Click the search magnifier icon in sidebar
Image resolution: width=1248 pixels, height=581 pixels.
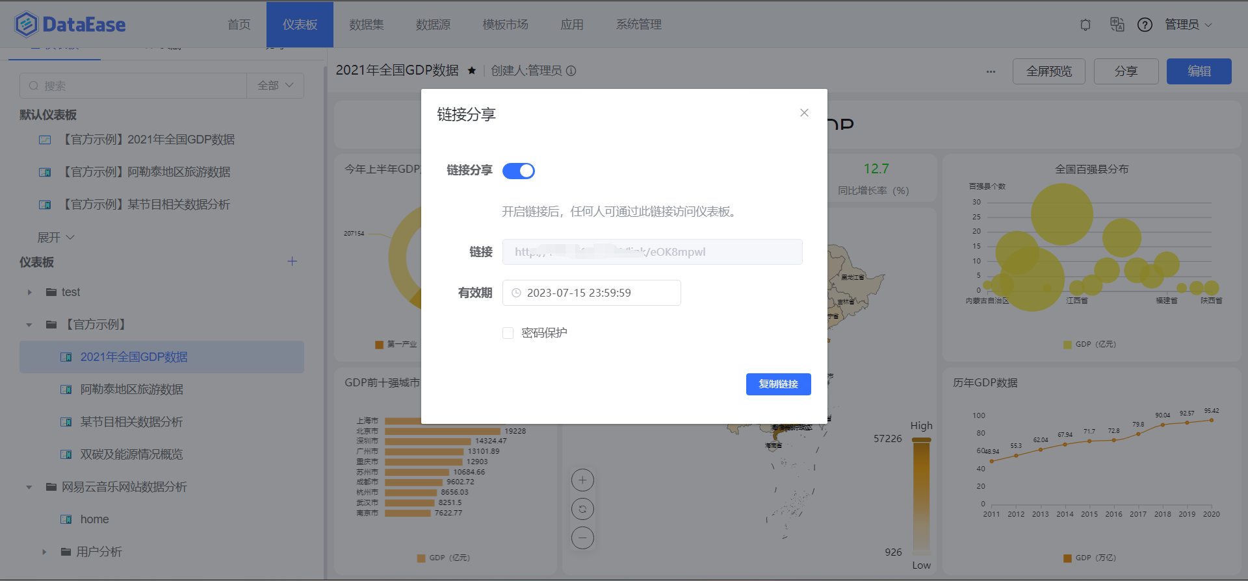[x=34, y=86]
